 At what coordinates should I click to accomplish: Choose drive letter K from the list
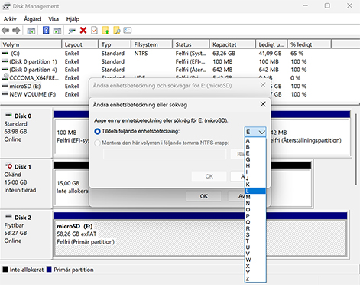[x=255, y=185]
